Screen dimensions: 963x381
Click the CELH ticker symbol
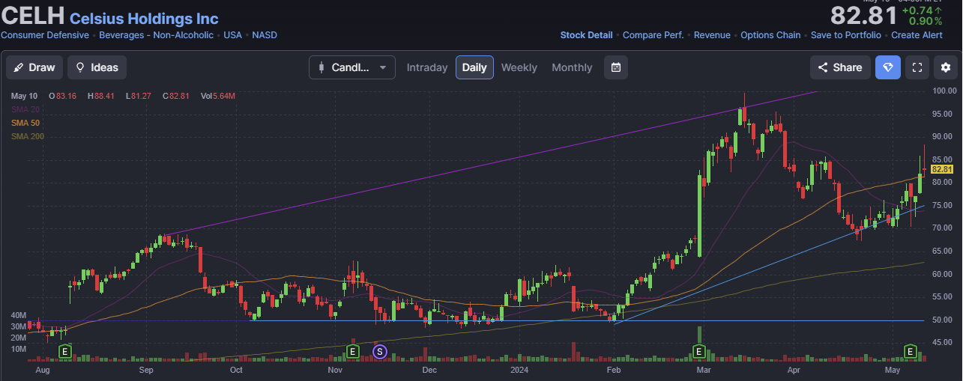point(33,15)
